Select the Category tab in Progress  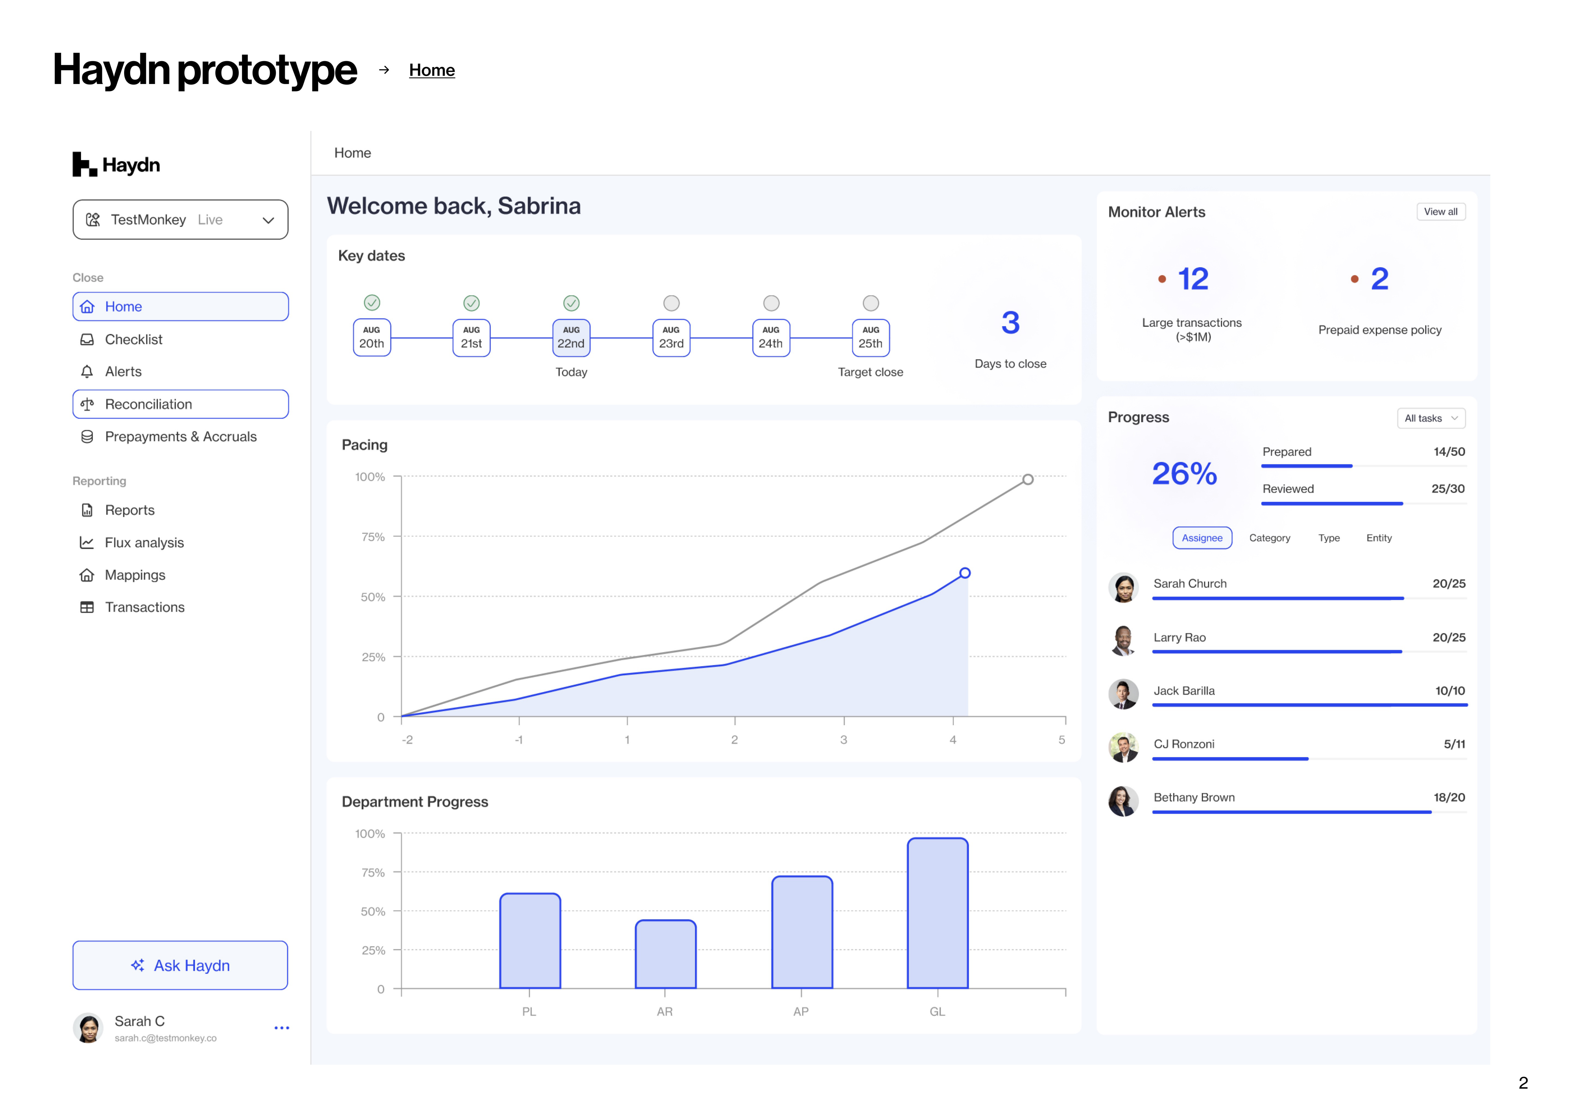pos(1269,538)
